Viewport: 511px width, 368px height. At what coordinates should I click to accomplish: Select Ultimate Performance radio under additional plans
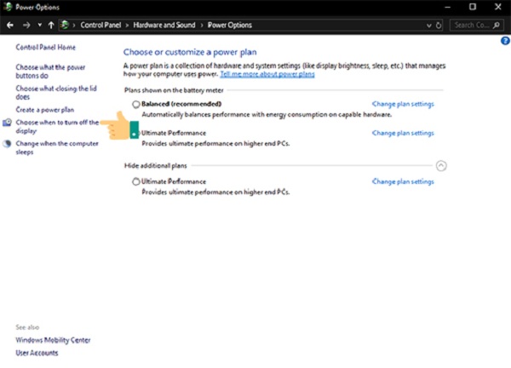pyautogui.click(x=136, y=181)
